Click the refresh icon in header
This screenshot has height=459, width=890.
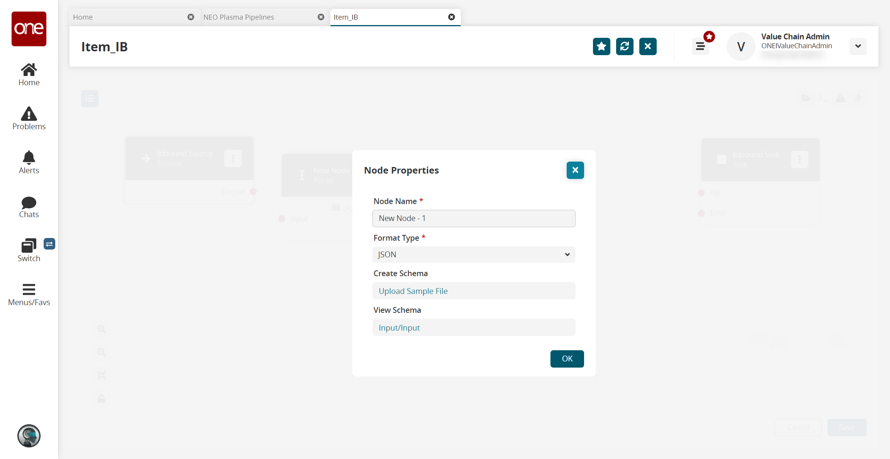[625, 47]
